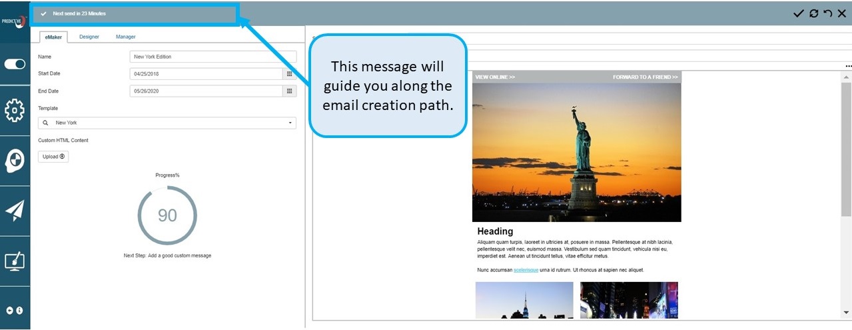Screen dimensions: 852x330
Task: Click the back arrow icon at sidebar bottom
Action: pyautogui.click(x=10, y=311)
